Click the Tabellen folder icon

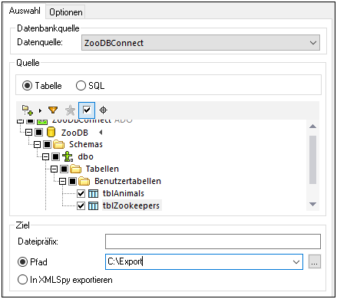(x=76, y=169)
